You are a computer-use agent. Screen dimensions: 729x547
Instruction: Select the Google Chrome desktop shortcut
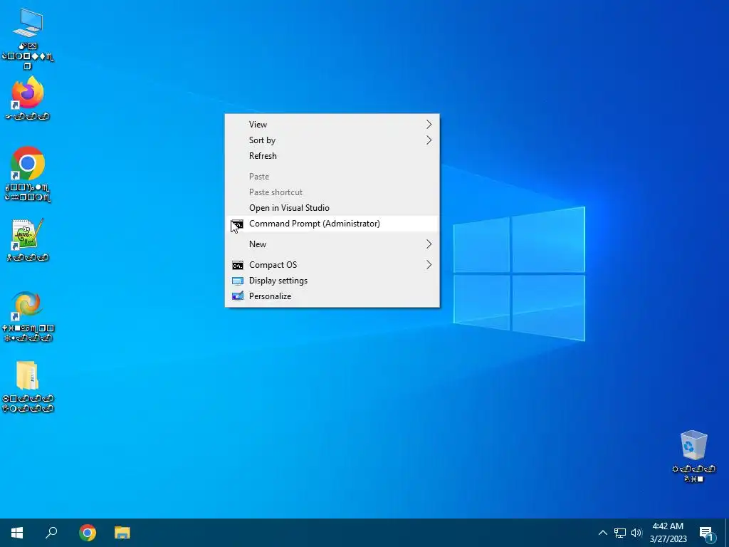[x=28, y=174]
